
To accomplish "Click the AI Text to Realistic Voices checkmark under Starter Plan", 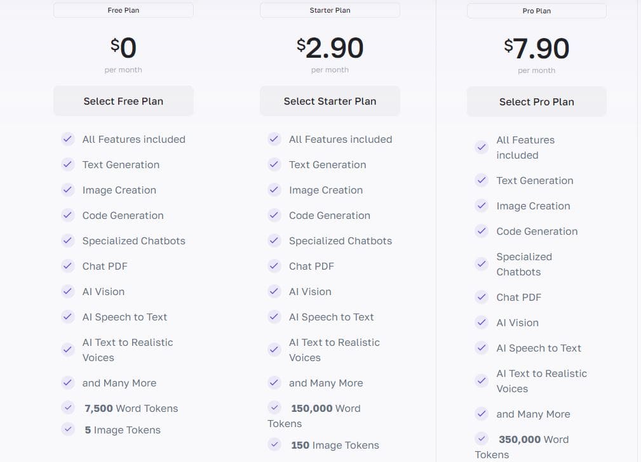I will click(274, 349).
